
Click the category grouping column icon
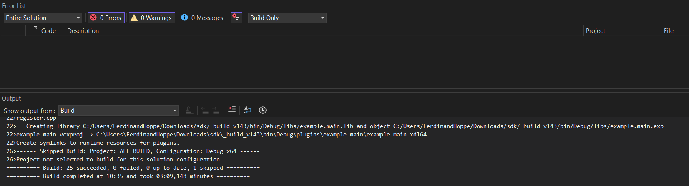click(x=35, y=28)
